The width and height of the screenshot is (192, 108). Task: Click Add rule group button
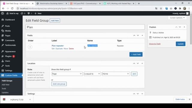(x=59, y=84)
